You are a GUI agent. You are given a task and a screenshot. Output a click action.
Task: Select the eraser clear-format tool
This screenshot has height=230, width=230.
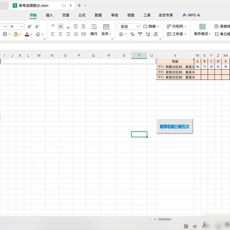(38, 34)
